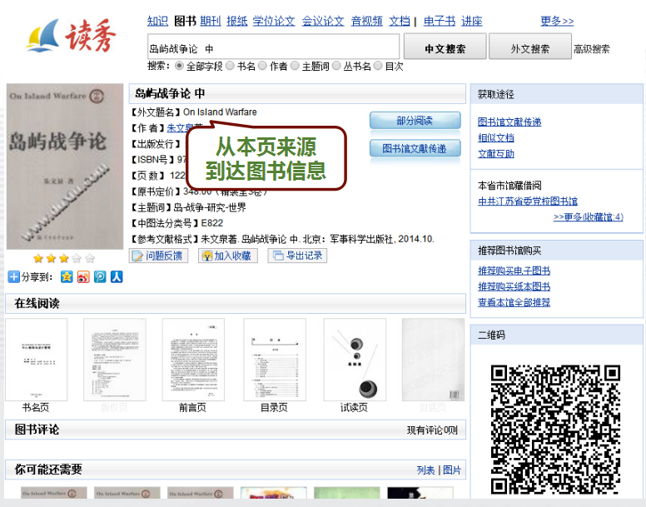Screen dimensions: 646x507
Task: Click the plus share icon beside 分享到
Action: click(x=13, y=276)
